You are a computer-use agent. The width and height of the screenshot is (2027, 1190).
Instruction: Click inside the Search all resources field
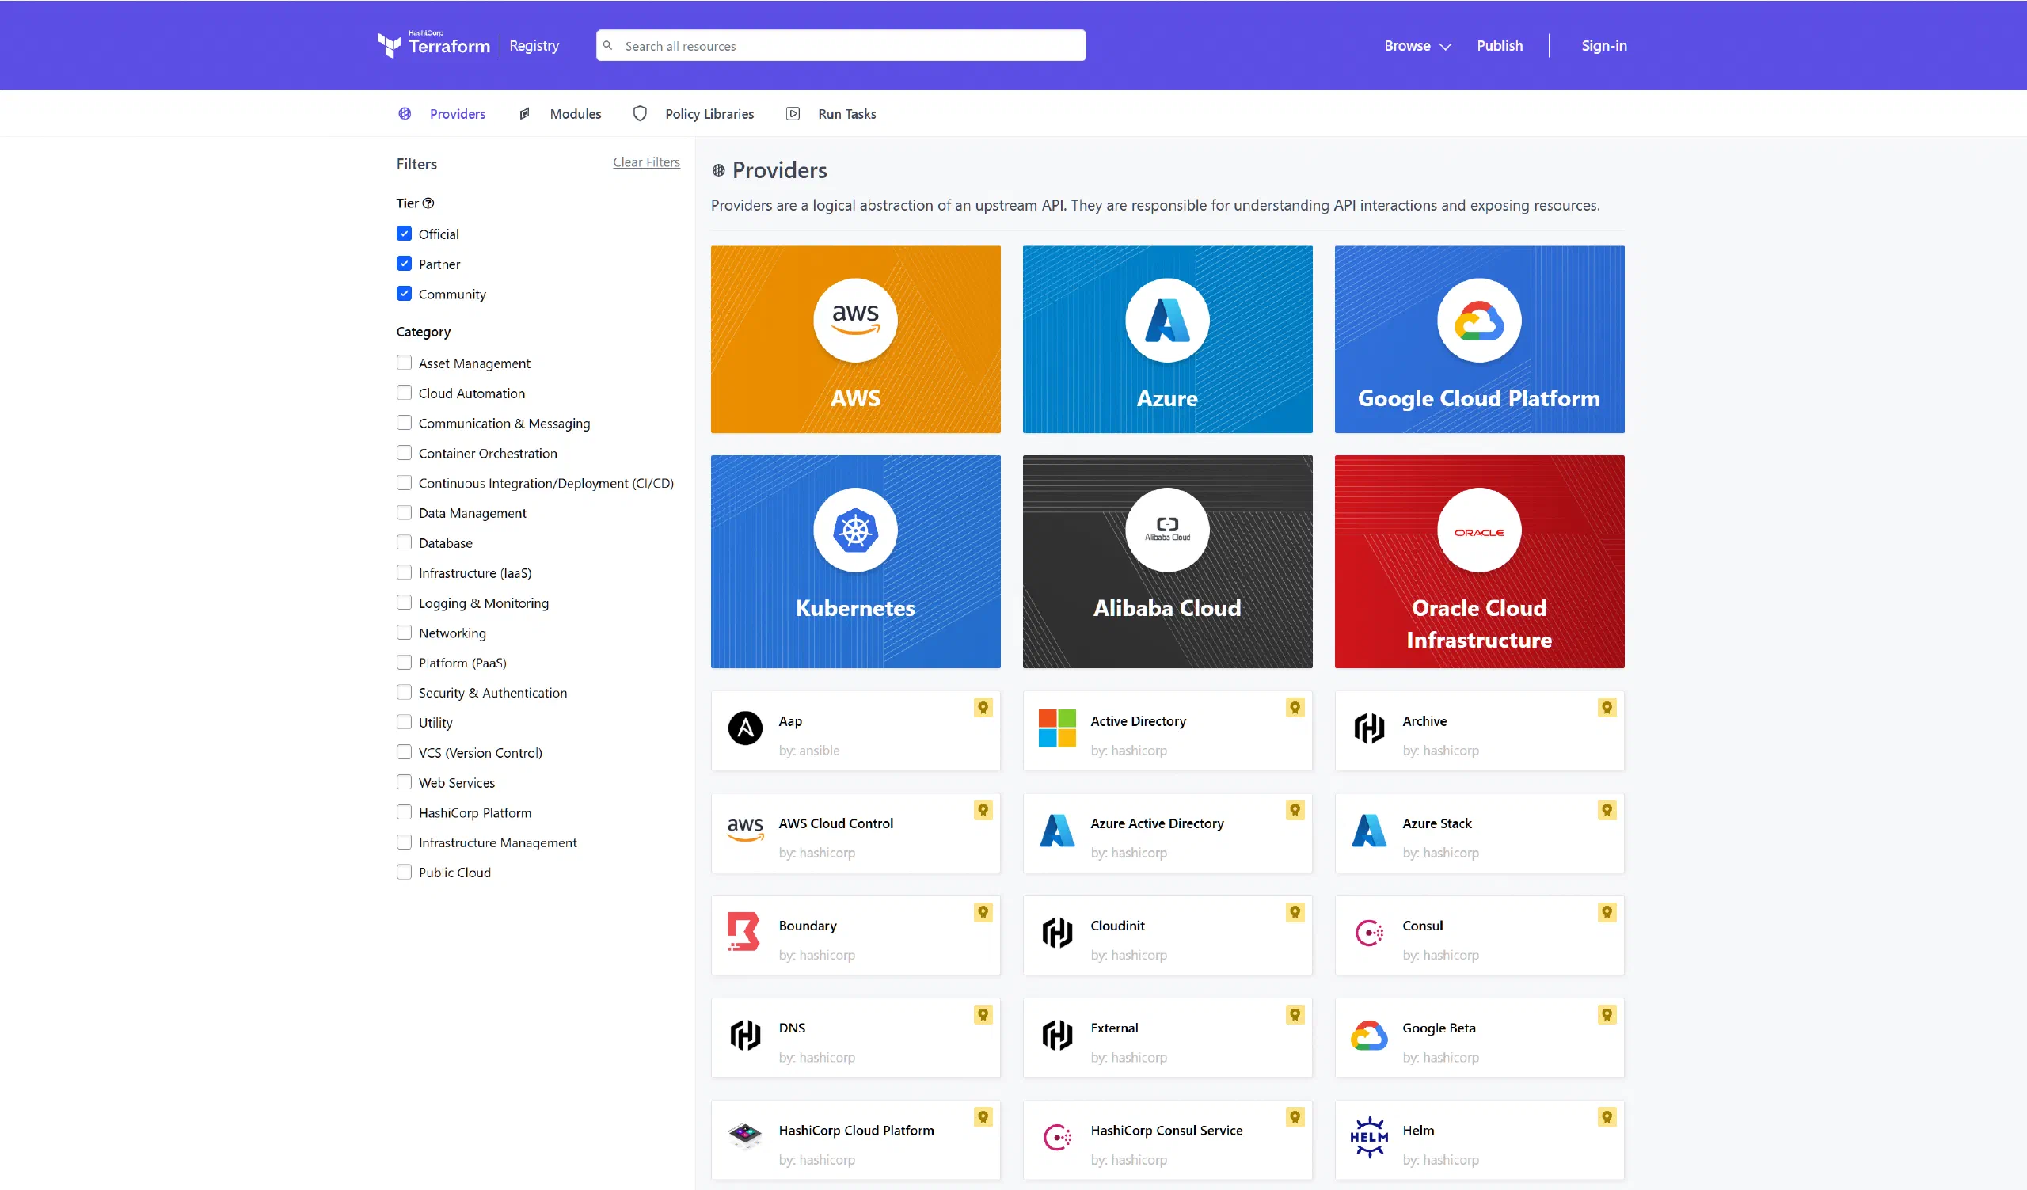pyautogui.click(x=840, y=45)
